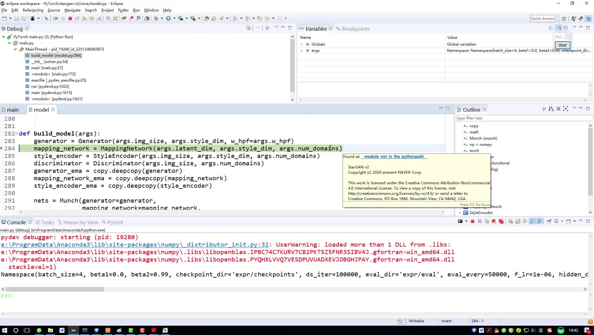Click Terminate icon in Console toolbar
The image size is (594, 335).
coord(472,221)
